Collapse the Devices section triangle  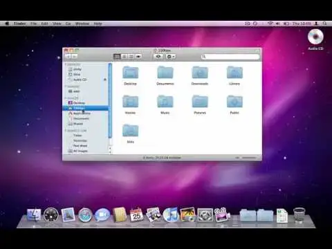pos(66,64)
